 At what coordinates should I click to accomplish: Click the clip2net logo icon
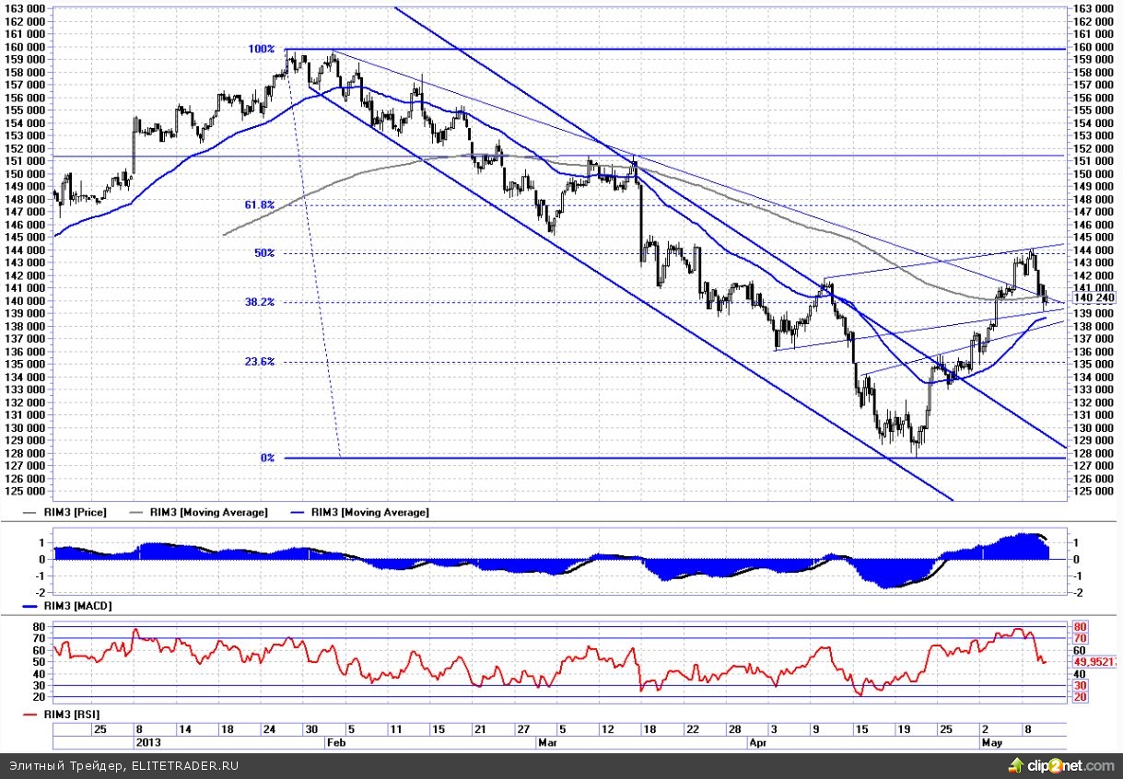click(x=1016, y=765)
